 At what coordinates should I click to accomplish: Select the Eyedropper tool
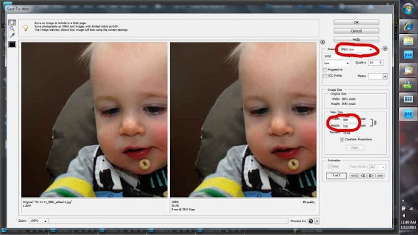click(x=12, y=35)
